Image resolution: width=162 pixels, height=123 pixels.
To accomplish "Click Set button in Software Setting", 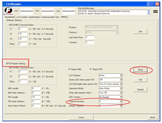I will [x=140, y=32].
